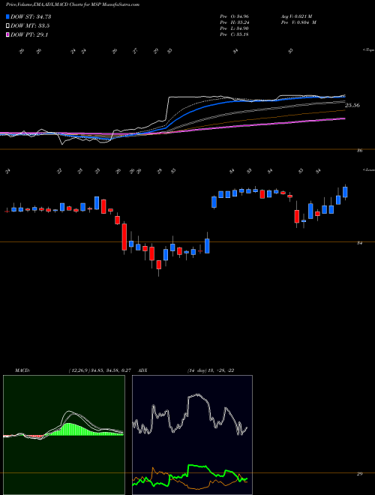The image size is (375, 495).
Task: Click the last blue candlestick on the right
Action: tap(345, 192)
